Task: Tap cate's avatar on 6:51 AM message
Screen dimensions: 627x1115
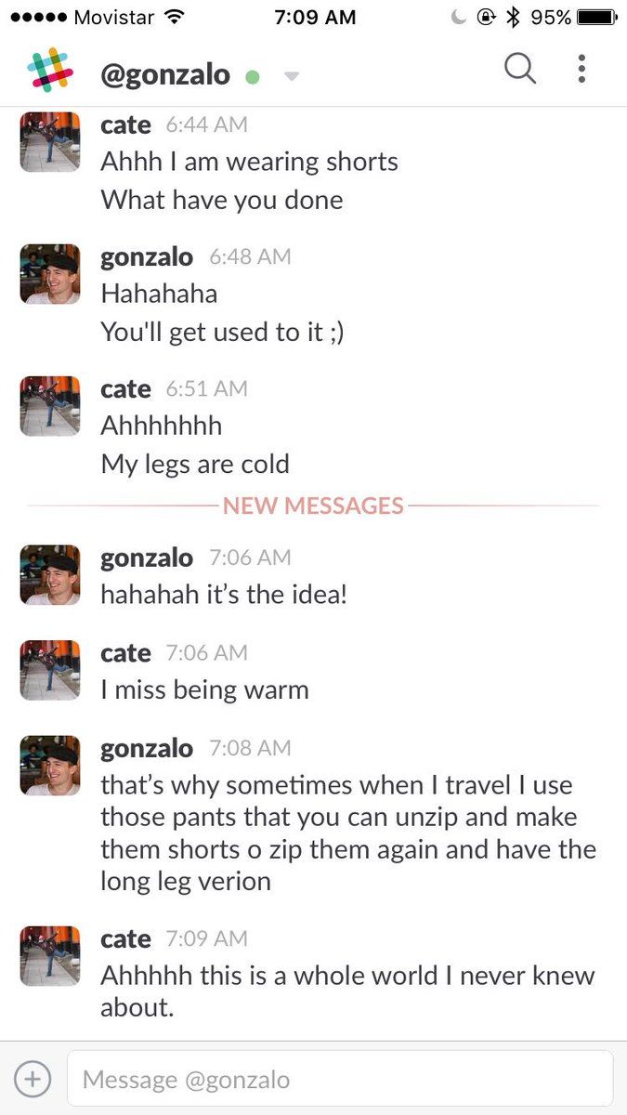Action: [x=50, y=406]
